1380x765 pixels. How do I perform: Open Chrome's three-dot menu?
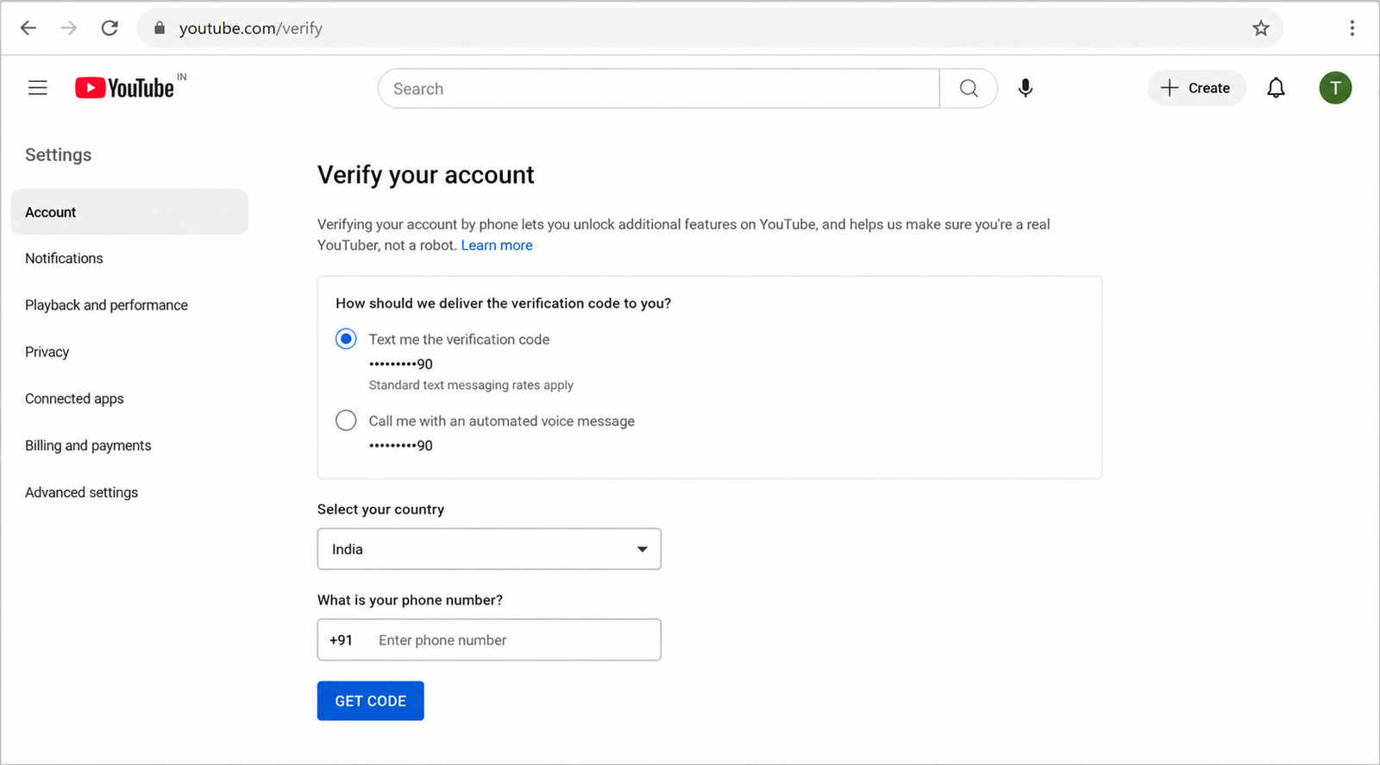click(1352, 28)
